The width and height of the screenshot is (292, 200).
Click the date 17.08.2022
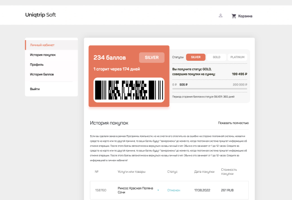(x=202, y=190)
